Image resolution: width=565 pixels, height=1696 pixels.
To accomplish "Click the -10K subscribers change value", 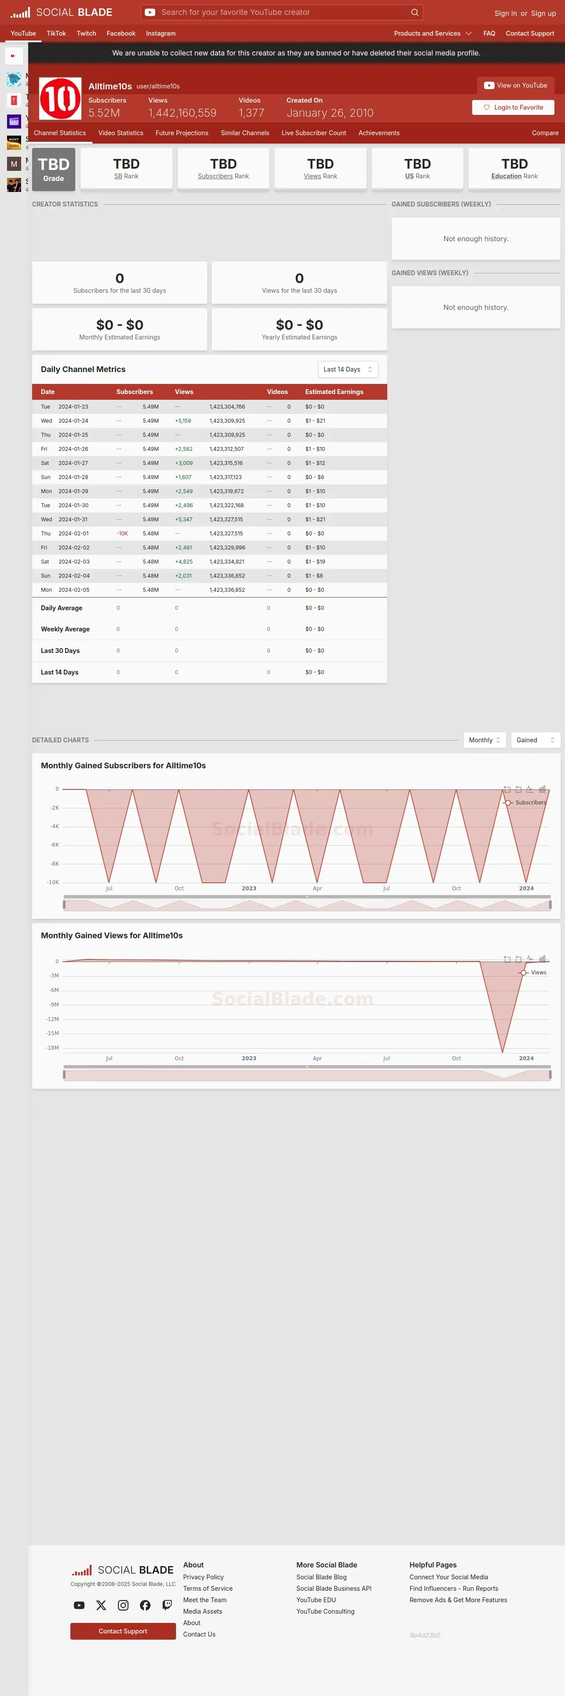I will click(x=122, y=533).
